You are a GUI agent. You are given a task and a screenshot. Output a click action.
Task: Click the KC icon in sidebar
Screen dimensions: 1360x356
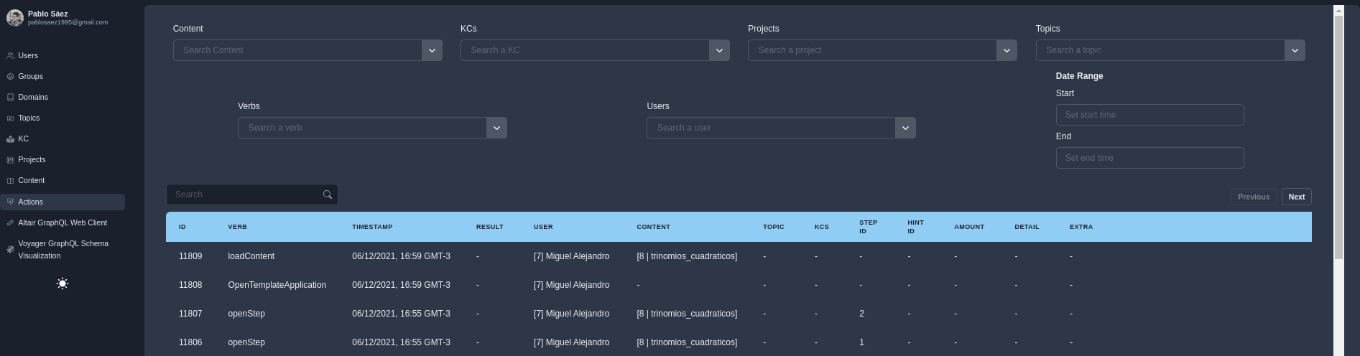[x=10, y=139]
